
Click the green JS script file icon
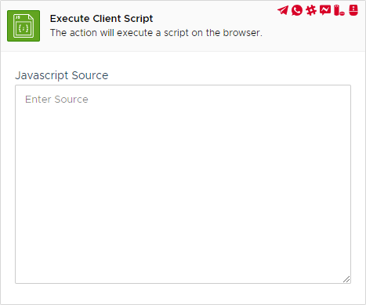[x=24, y=26]
